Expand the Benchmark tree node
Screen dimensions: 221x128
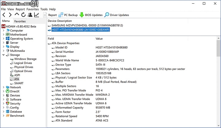coord(3,116)
